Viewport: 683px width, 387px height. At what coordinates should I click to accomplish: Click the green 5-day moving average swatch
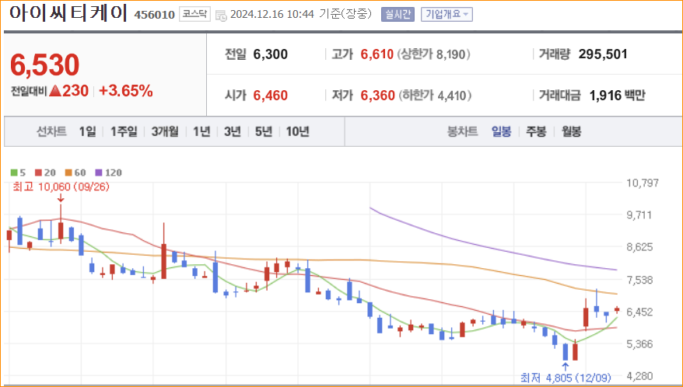tap(14, 173)
